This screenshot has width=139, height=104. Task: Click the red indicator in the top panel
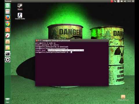pyautogui.click(x=112, y=1)
